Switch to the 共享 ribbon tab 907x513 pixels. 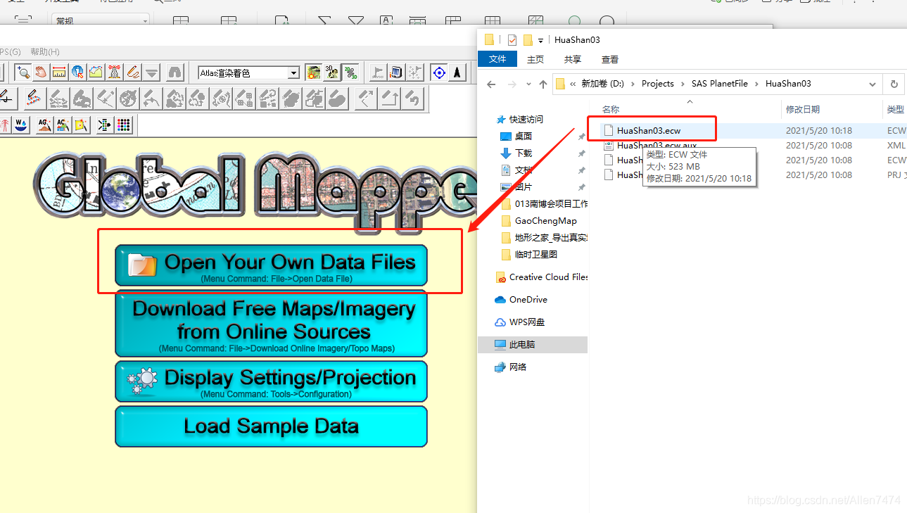(573, 60)
